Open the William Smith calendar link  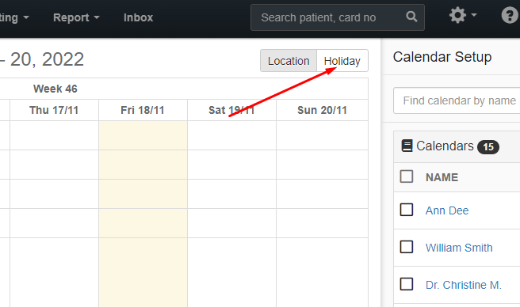(x=459, y=248)
